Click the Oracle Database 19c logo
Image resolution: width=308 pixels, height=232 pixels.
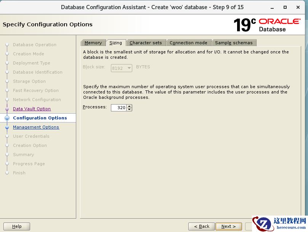(267, 25)
